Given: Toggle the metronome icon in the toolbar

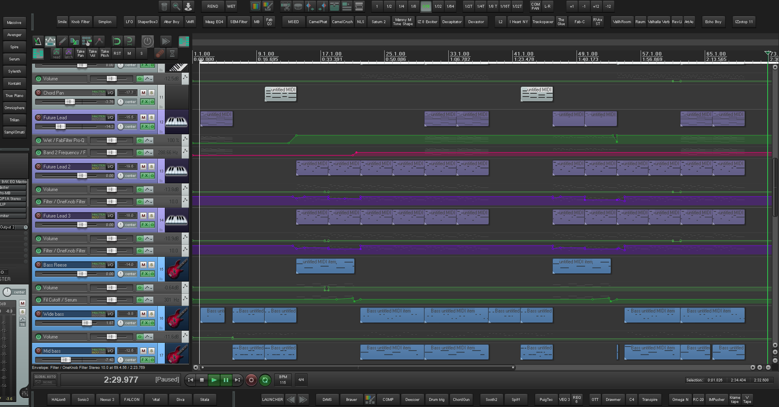Looking at the screenshot, I should tap(38, 41).
